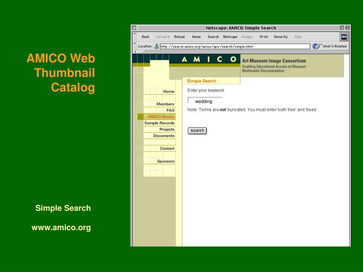The image size is (363, 272).
Task: Open the FAQ sidebar link
Action: click(171, 110)
